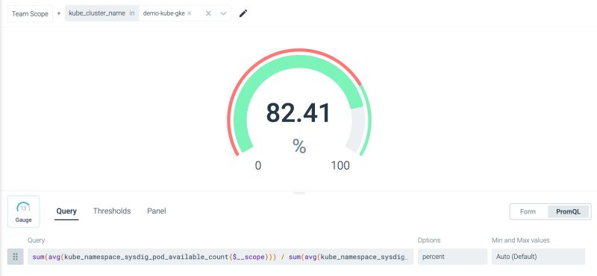Switch query editor to Form mode
Image resolution: width=597 pixels, height=276 pixels.
[528, 211]
